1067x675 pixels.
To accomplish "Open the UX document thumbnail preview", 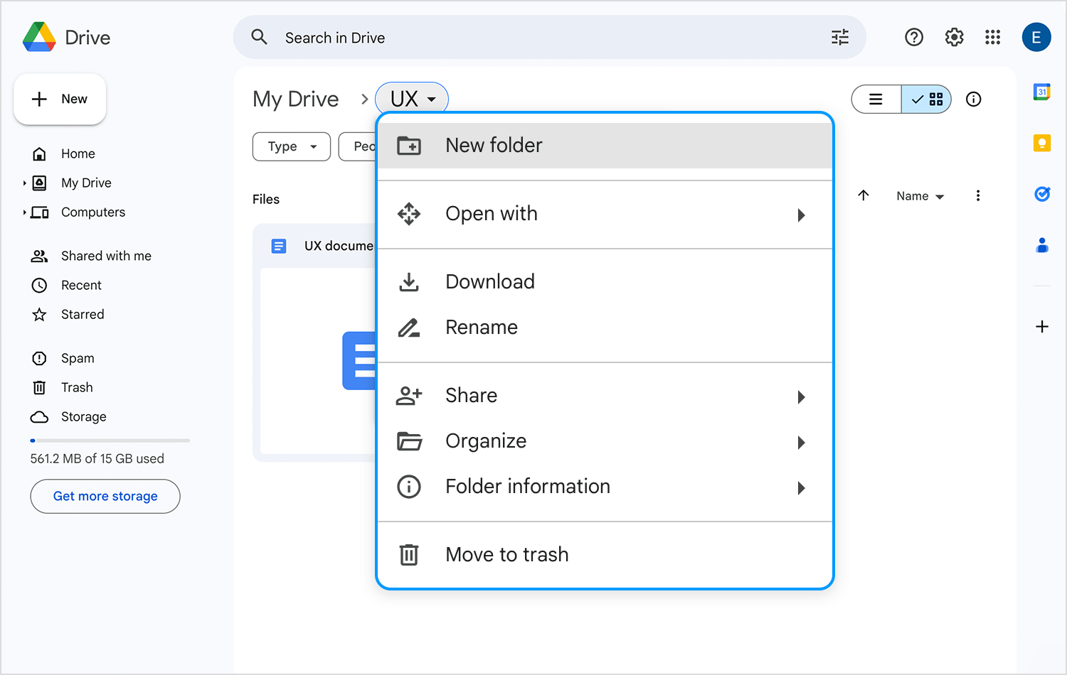I will (x=319, y=360).
